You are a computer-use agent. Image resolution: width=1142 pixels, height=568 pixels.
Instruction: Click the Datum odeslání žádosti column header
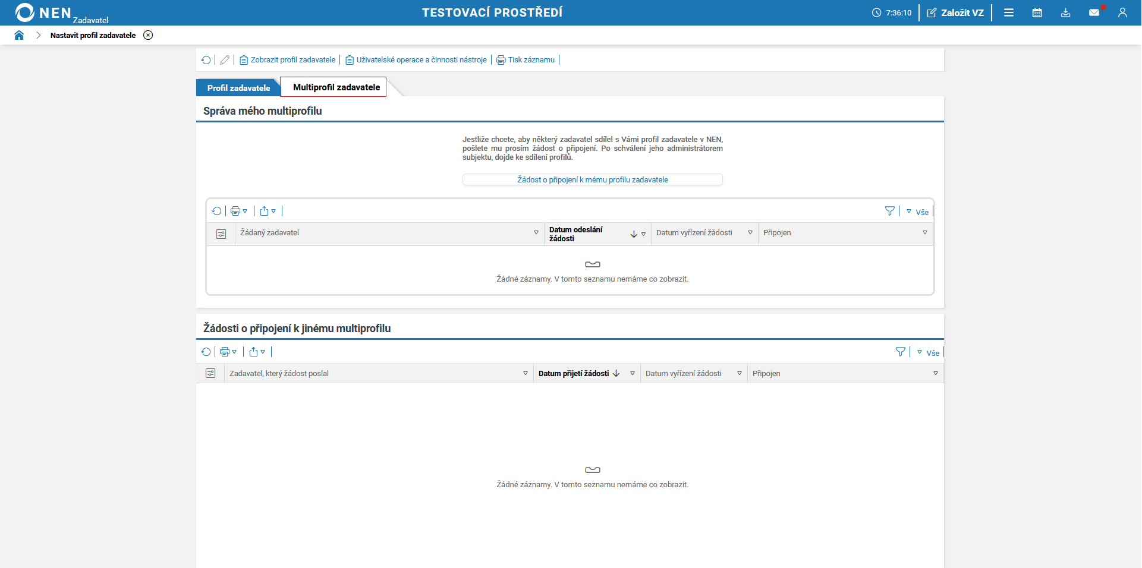click(x=597, y=234)
